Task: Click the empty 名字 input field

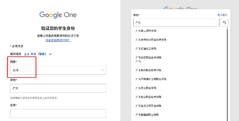Action: coord(58,113)
